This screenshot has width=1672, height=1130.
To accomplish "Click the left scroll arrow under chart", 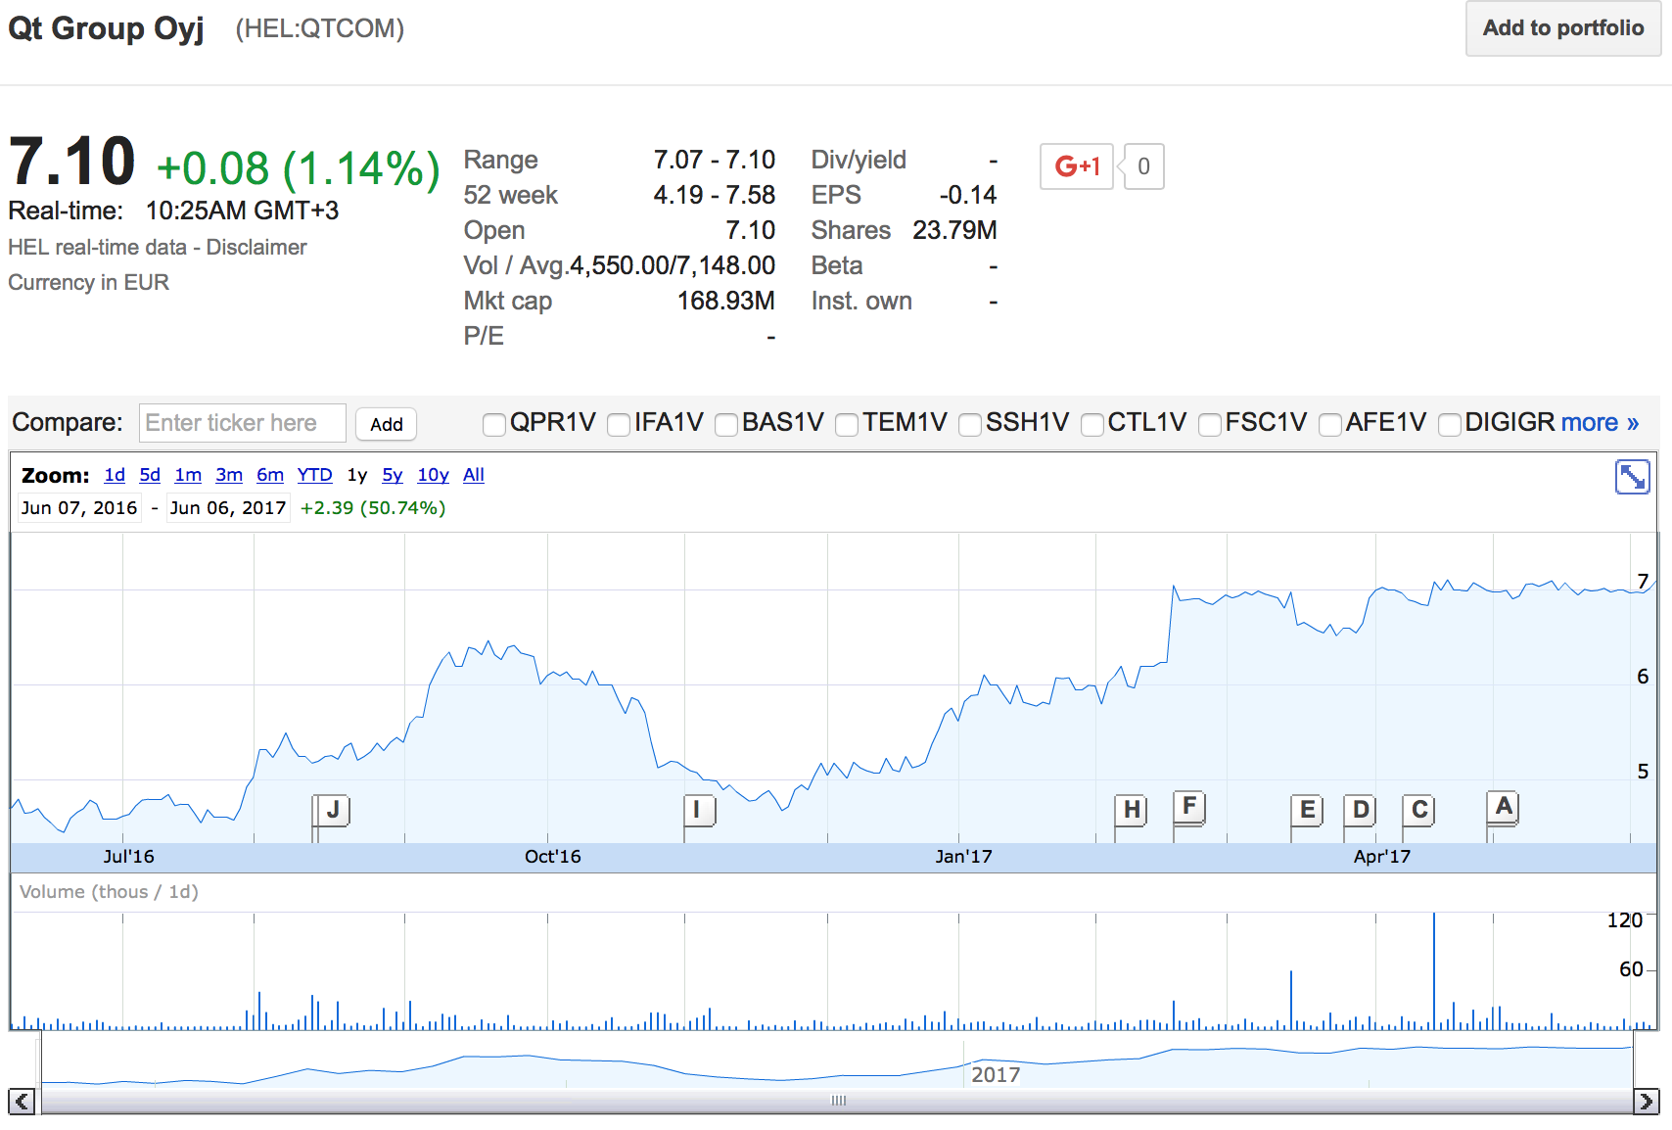I will 22,1101.
